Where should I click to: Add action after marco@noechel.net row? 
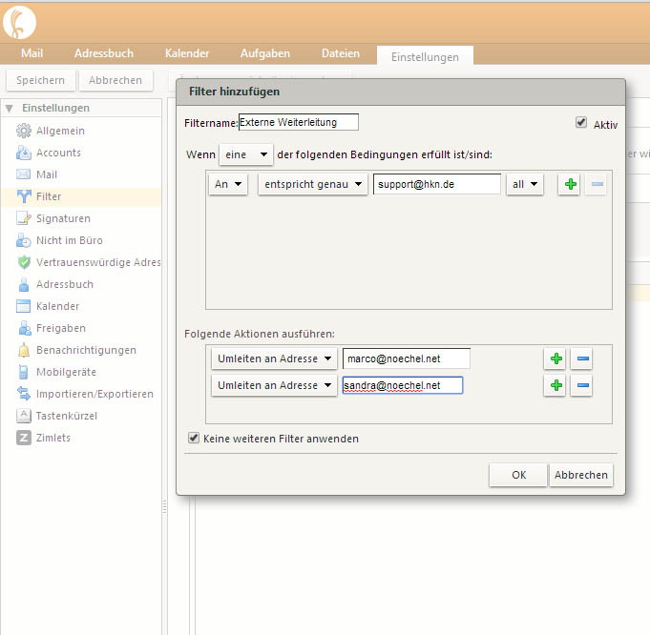point(555,358)
